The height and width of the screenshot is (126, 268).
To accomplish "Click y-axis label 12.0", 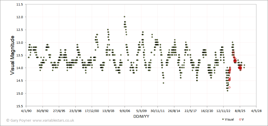I will pos(20,17).
